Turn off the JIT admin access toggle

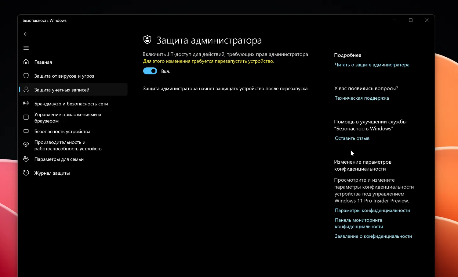[x=150, y=71]
